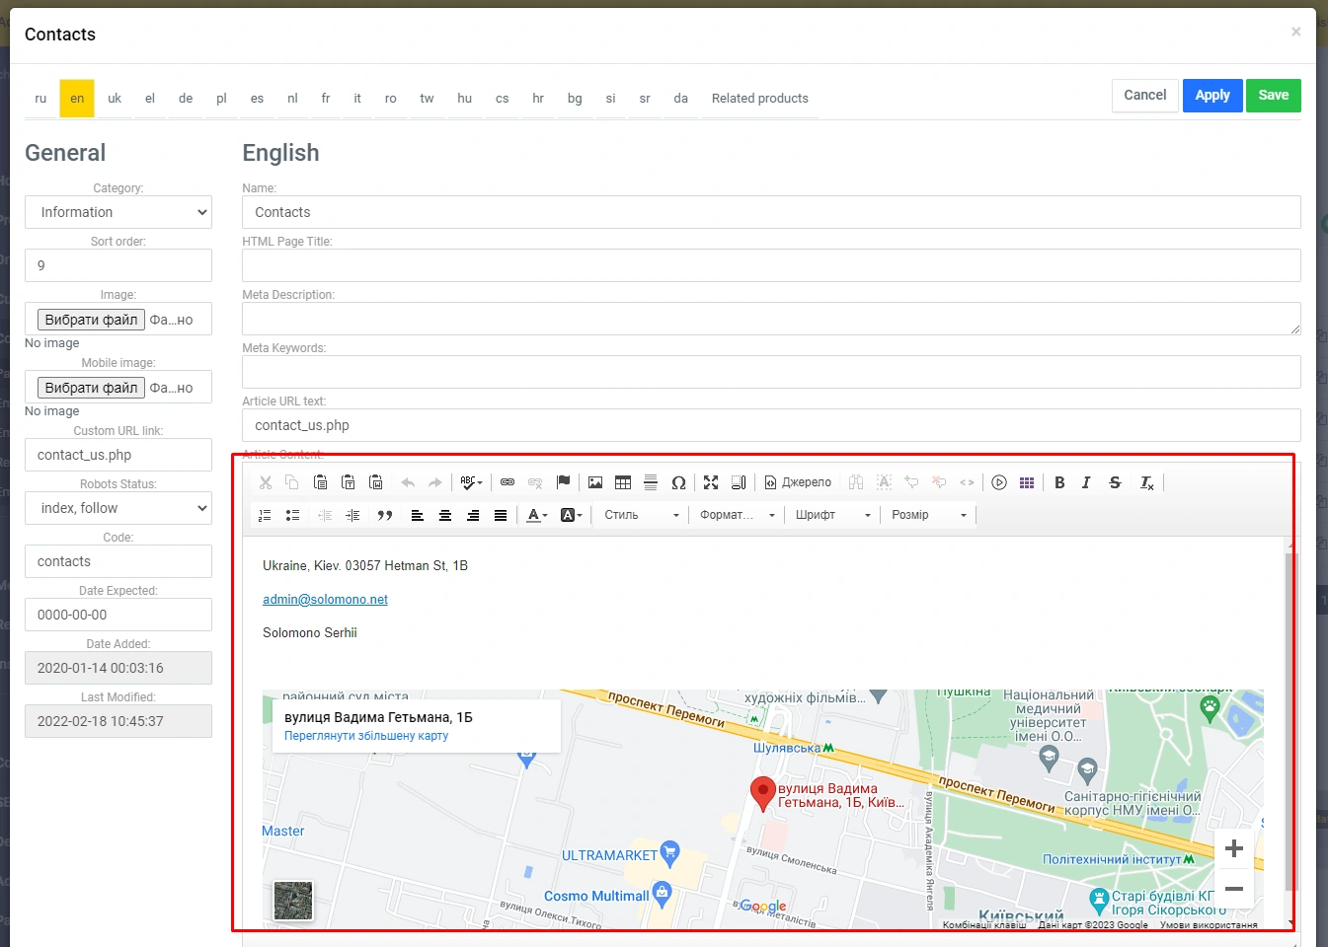
Task: Open the special character Omega tool
Action: pos(678,482)
